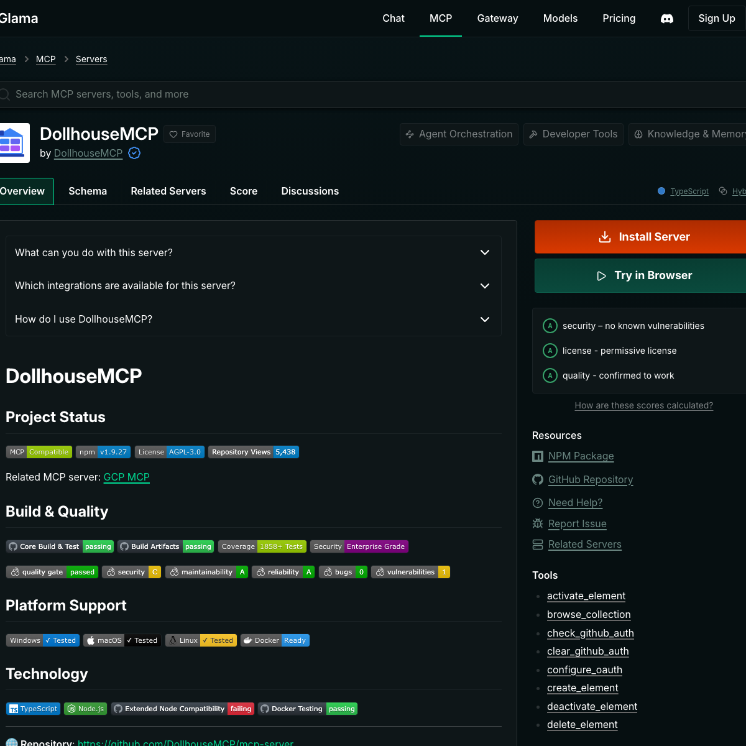Screen dimensions: 746x746
Task: Click the GitHub Repository octocat icon
Action: point(538,479)
